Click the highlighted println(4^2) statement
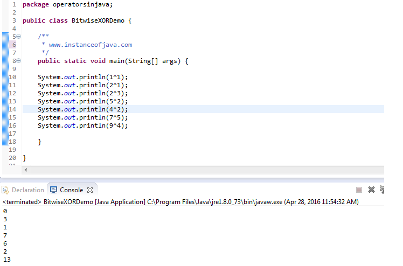 point(82,109)
